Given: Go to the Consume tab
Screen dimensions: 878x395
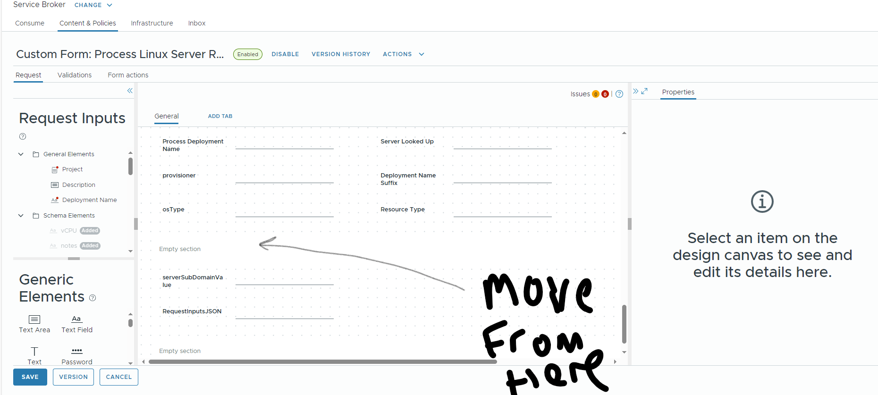Looking at the screenshot, I should pos(30,23).
